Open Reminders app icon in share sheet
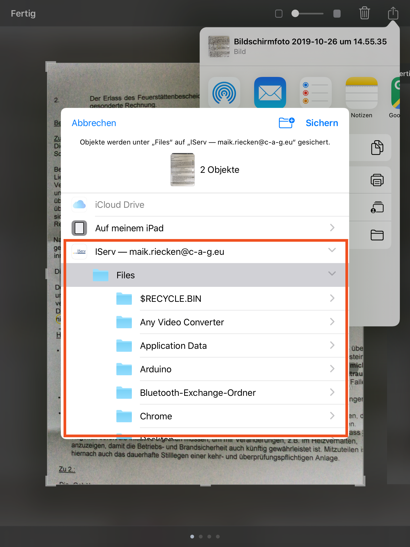 pos(316,93)
